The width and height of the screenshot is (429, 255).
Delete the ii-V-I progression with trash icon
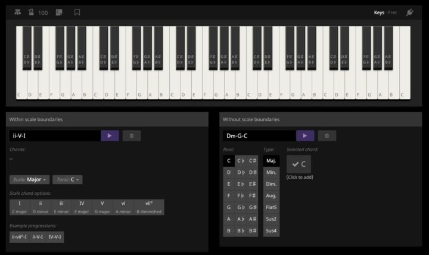tap(132, 136)
